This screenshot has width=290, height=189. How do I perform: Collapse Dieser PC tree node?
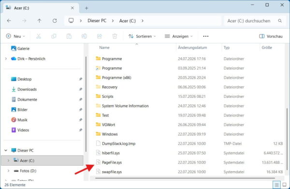tap(6, 150)
